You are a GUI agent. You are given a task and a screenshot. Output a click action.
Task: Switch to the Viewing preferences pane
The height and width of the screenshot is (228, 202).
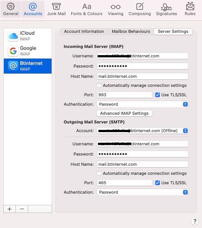pos(116,9)
